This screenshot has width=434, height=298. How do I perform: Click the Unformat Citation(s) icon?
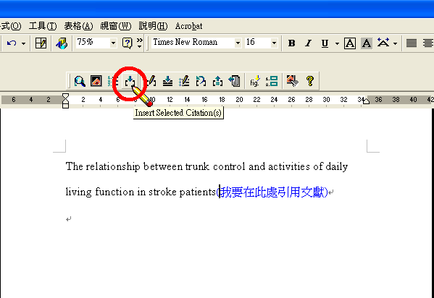coord(201,81)
